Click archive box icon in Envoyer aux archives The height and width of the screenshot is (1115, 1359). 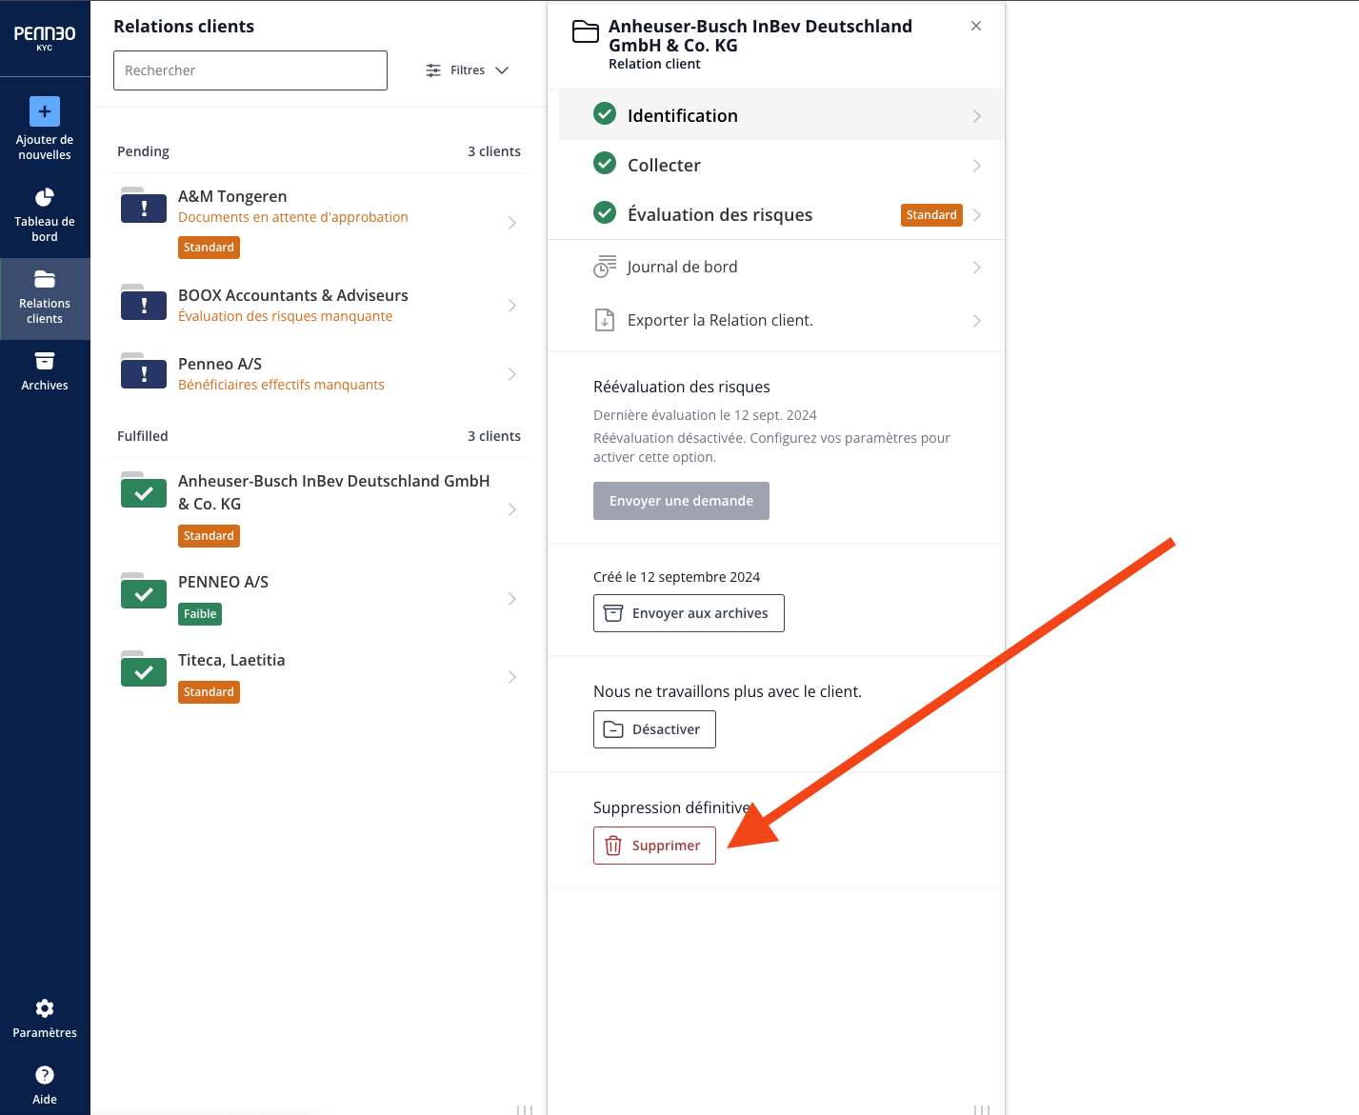[x=614, y=613]
